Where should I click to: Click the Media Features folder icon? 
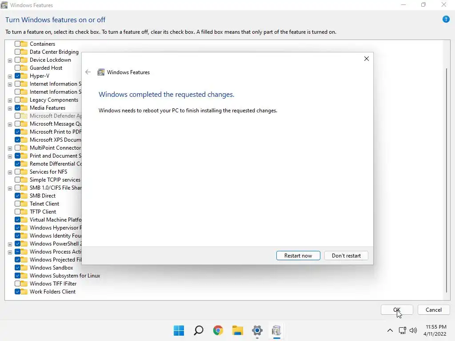coord(24,108)
